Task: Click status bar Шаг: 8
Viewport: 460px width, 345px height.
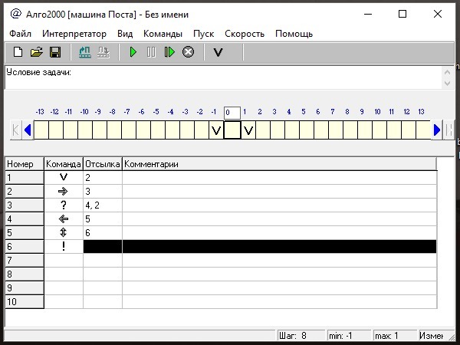Action: [x=301, y=335]
